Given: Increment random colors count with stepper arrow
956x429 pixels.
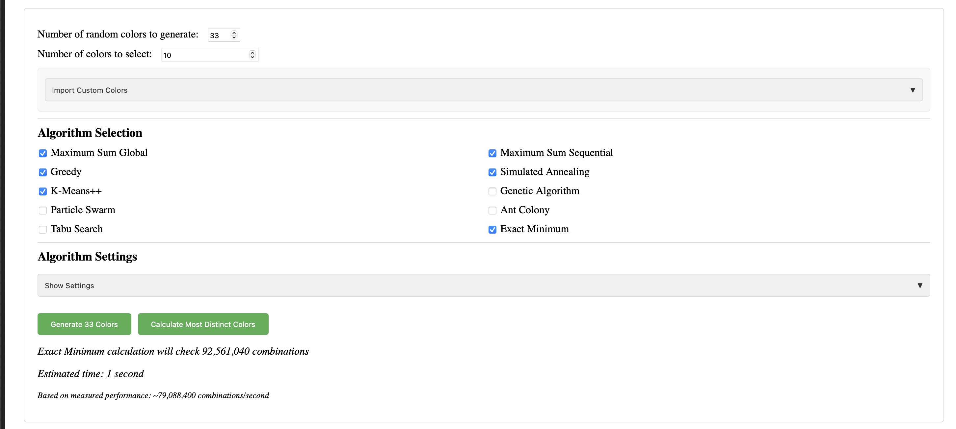Looking at the screenshot, I should point(234,33).
